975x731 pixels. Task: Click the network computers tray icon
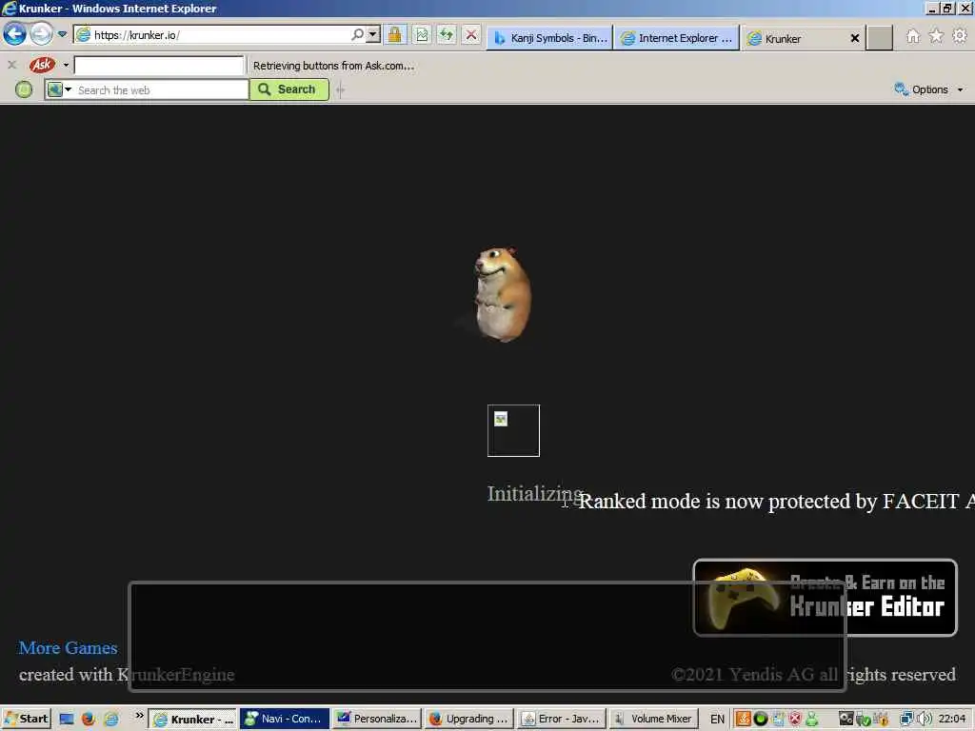click(x=907, y=719)
